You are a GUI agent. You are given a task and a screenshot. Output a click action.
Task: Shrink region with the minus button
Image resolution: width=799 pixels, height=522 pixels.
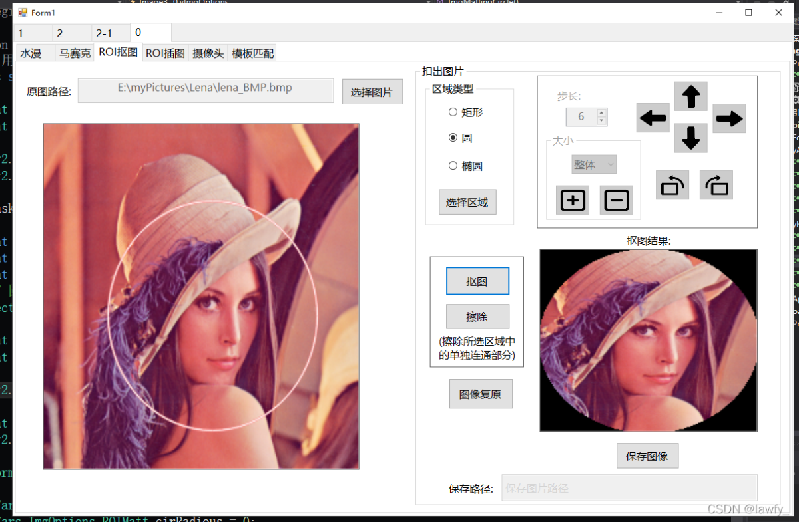(x=616, y=200)
